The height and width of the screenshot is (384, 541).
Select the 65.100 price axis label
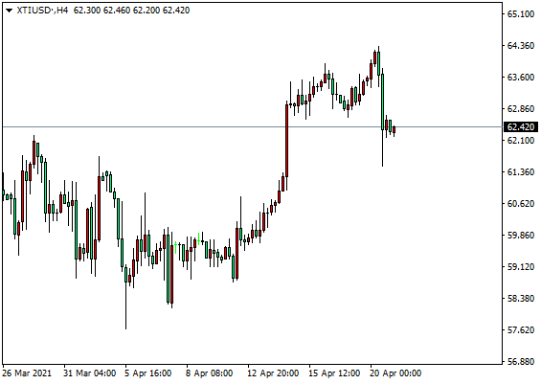click(x=521, y=13)
